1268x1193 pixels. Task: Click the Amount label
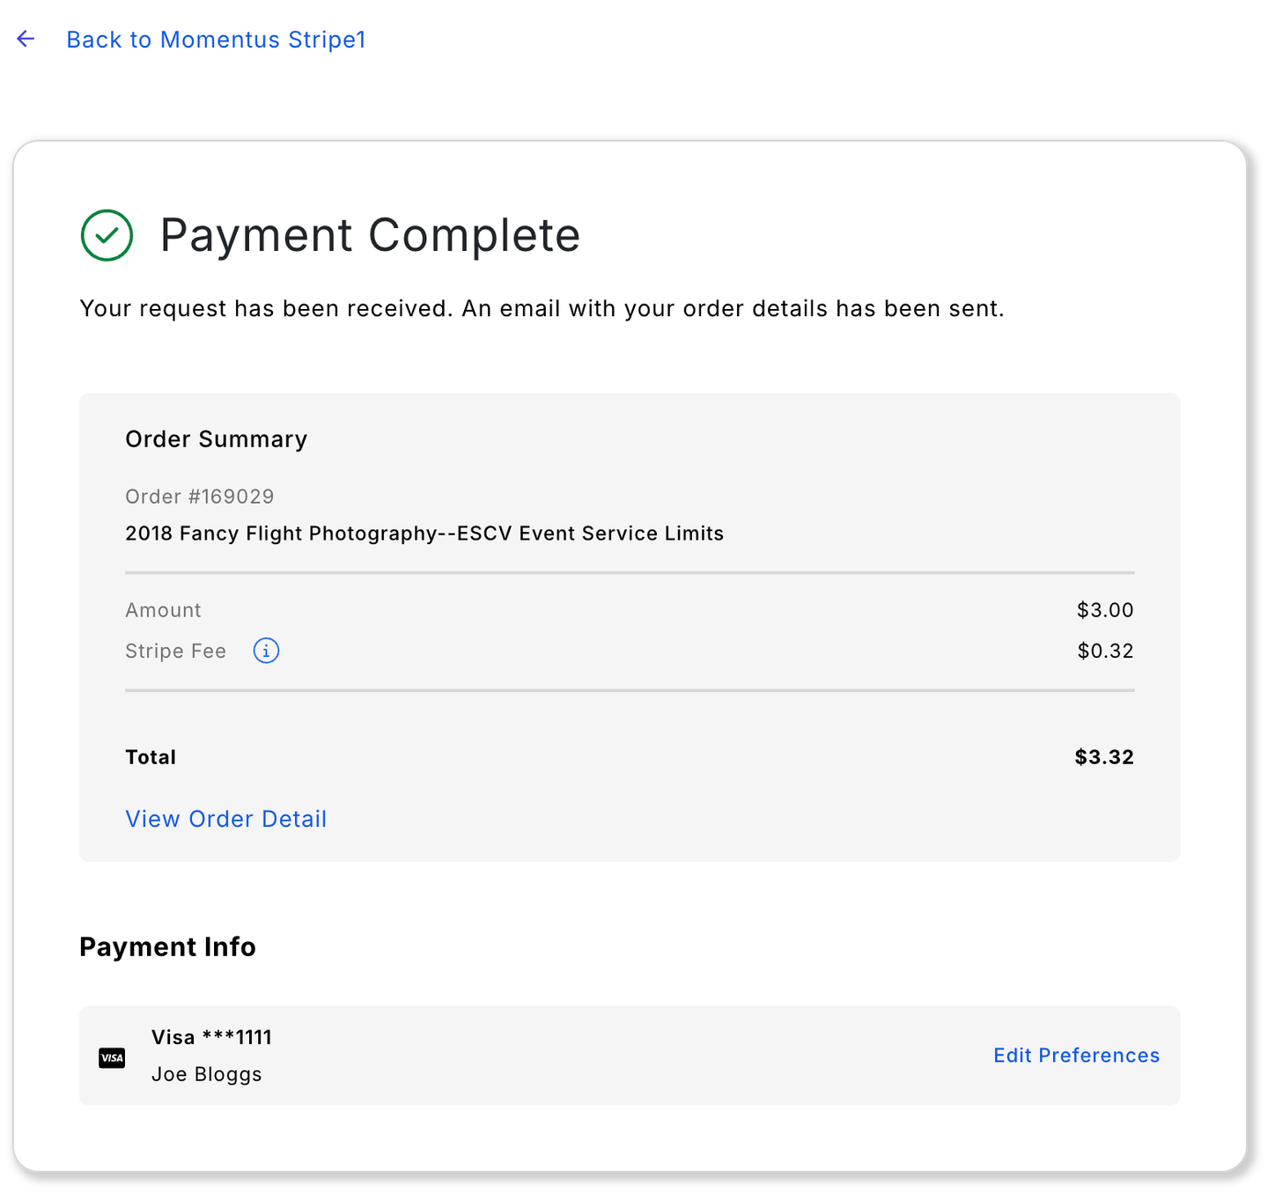[x=163, y=610]
